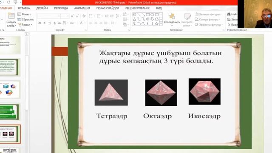Switch to the РЕЦЕНЗИРОВАНИЕ ribbon tab
Screen dimensions: 272x153
pyautogui.click(x=137, y=8)
